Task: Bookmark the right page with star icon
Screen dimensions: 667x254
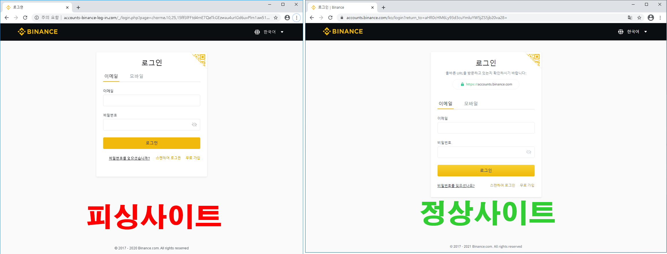Action: pos(639,18)
